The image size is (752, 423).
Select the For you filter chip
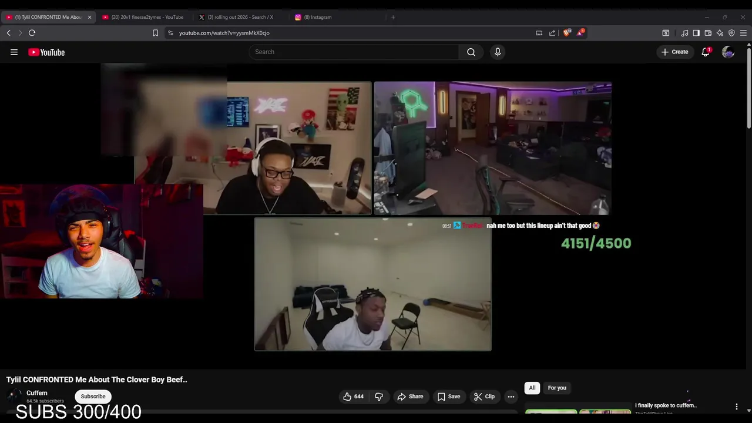pos(557,388)
